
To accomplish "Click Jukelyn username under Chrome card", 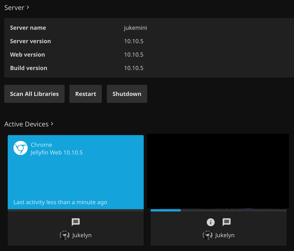I will (x=82, y=235).
